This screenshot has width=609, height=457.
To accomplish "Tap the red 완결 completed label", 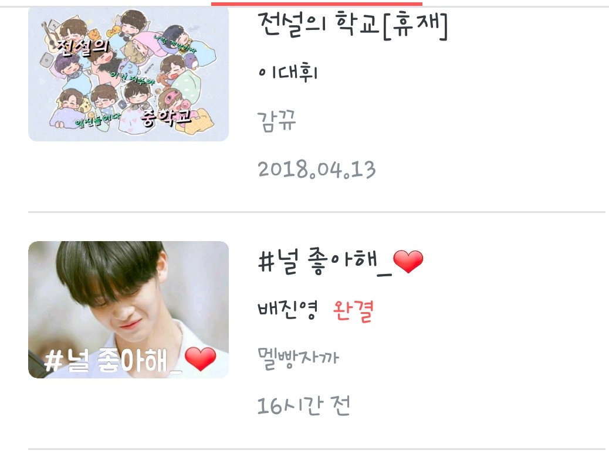I will coord(353,310).
